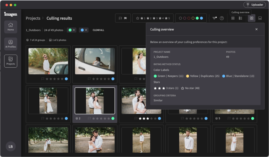Viewport: 269px width, 157px height.
Task: Remove the blue filter chip with X
Action: (x=86, y=30)
